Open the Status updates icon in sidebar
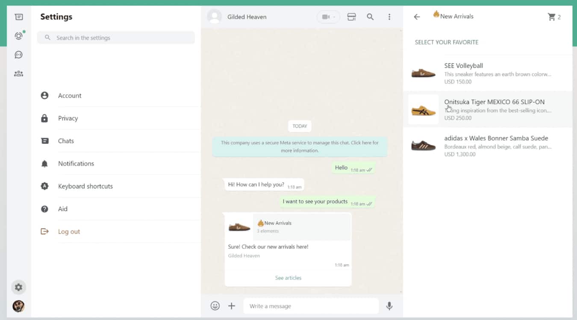Image resolution: width=577 pixels, height=320 pixels. 18,36
